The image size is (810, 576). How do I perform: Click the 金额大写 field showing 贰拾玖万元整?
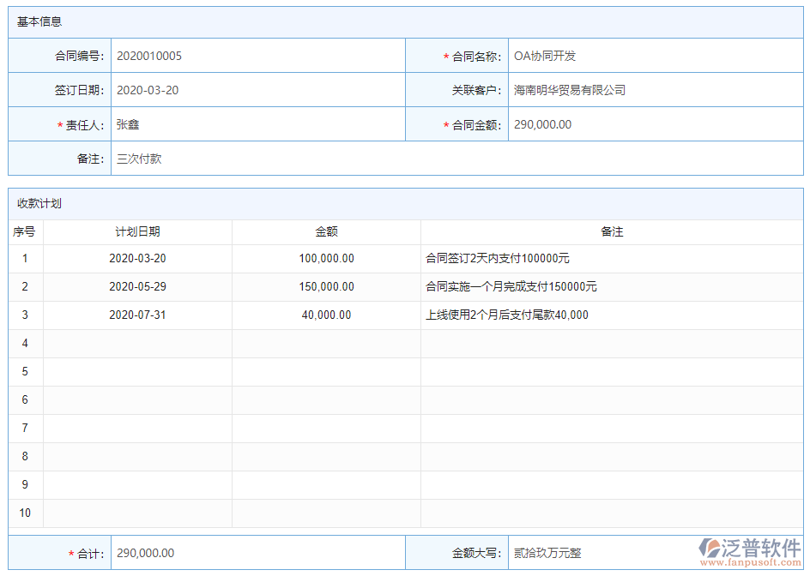601,553
